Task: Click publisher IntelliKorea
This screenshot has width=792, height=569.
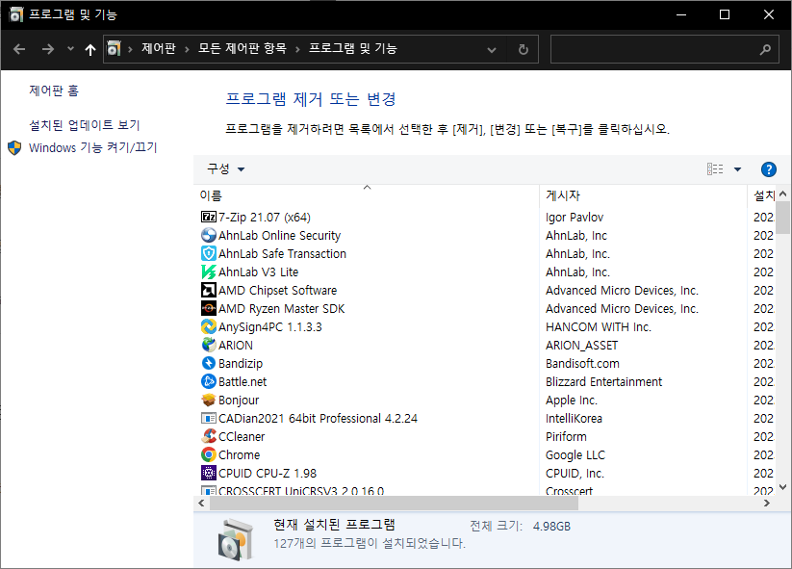Action: [574, 419]
